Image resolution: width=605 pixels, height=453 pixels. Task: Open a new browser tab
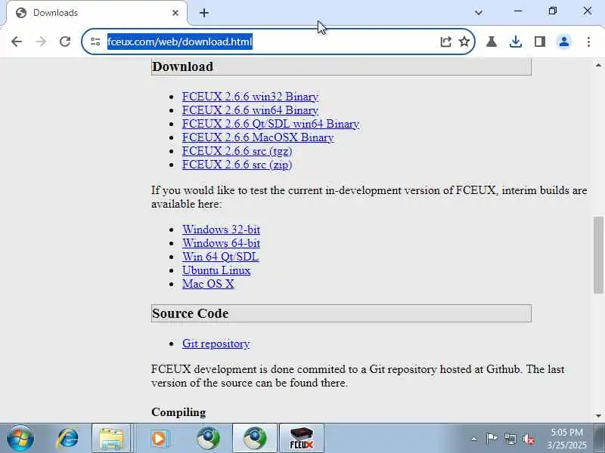point(204,13)
